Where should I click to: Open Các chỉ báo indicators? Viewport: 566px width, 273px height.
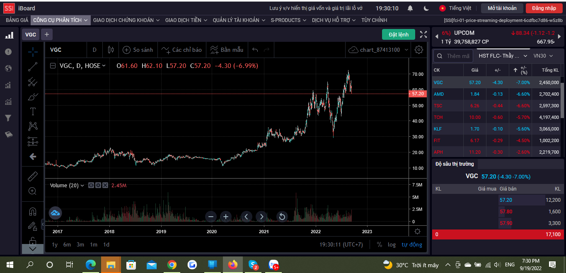click(181, 50)
